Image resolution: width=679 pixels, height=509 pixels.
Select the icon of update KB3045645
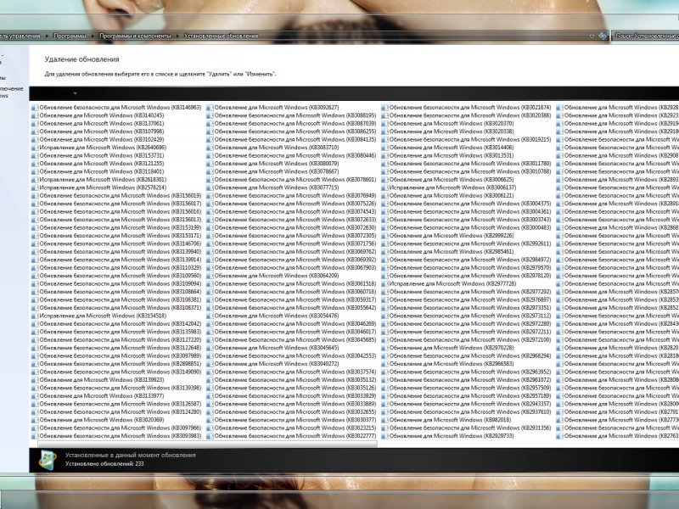point(210,348)
